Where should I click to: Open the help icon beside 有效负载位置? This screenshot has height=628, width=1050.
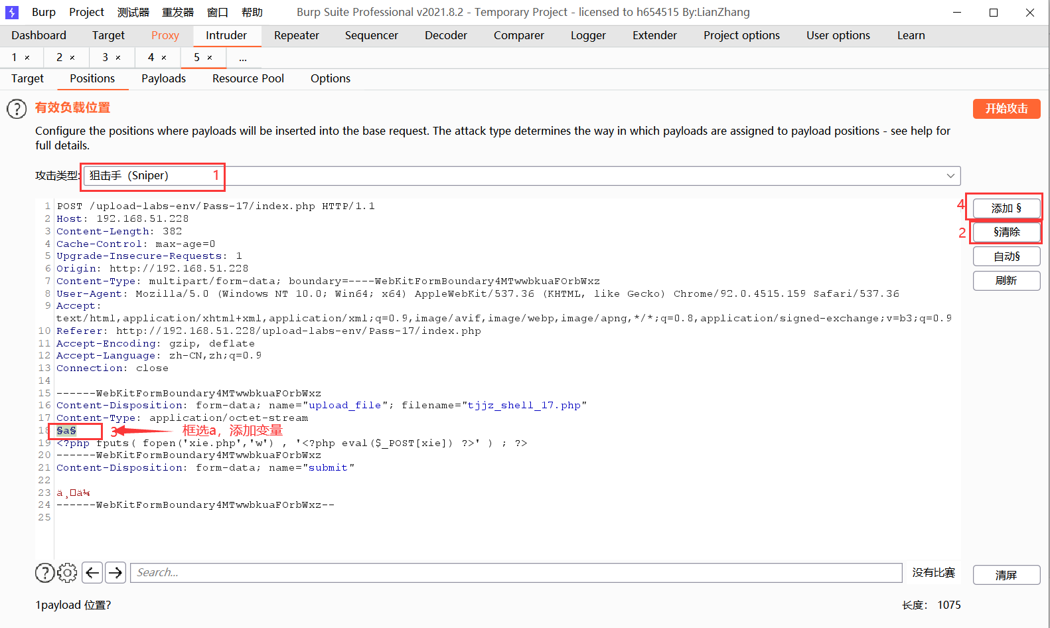(17, 109)
